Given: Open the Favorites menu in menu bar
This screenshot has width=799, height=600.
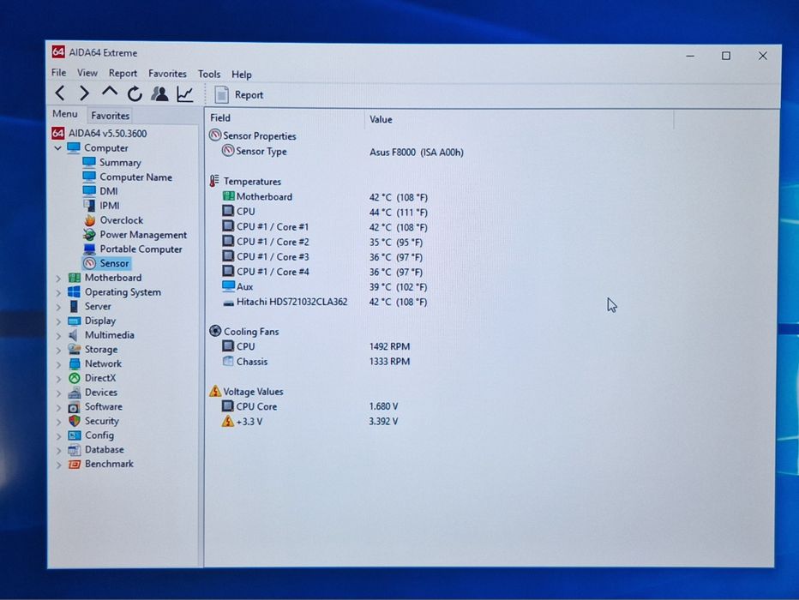Looking at the screenshot, I should coord(168,74).
